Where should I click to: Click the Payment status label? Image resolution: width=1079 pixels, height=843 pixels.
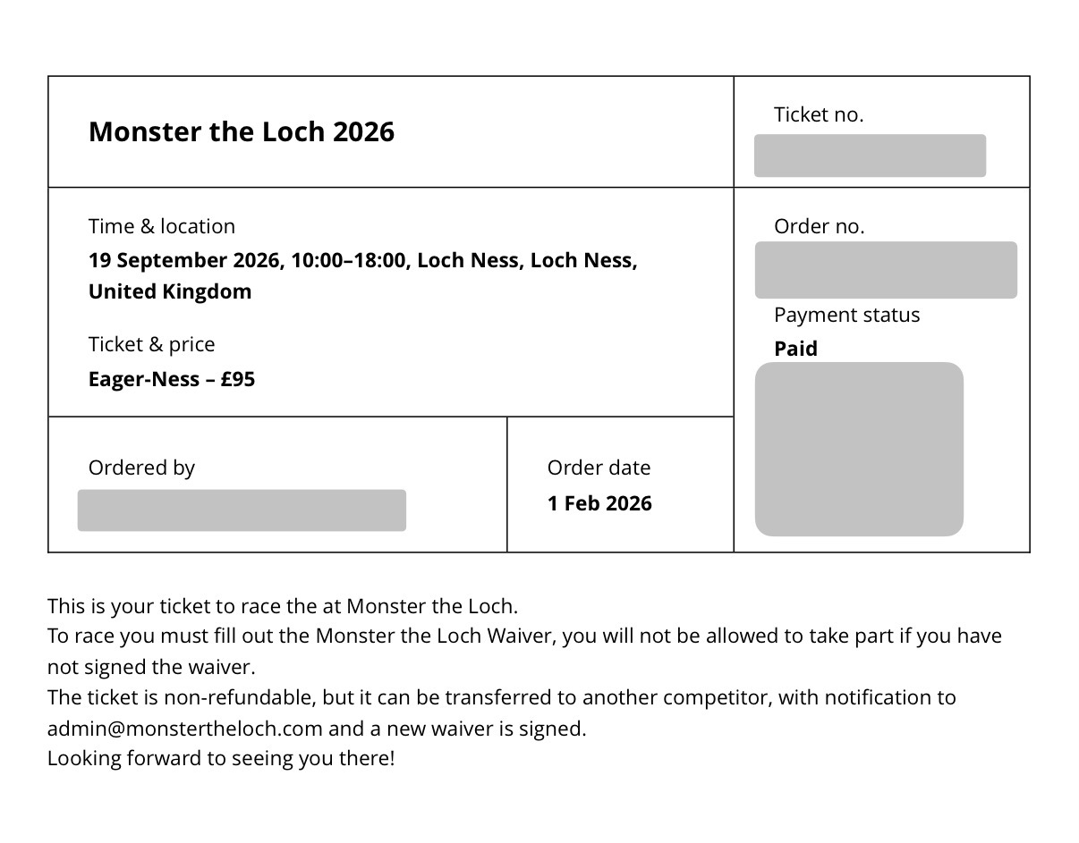point(846,315)
